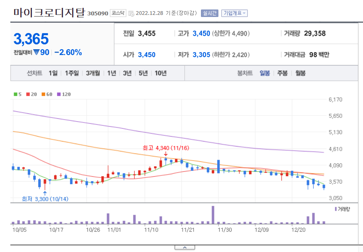
Task: Click the green 5-day moving average legend
Action: coord(17,94)
